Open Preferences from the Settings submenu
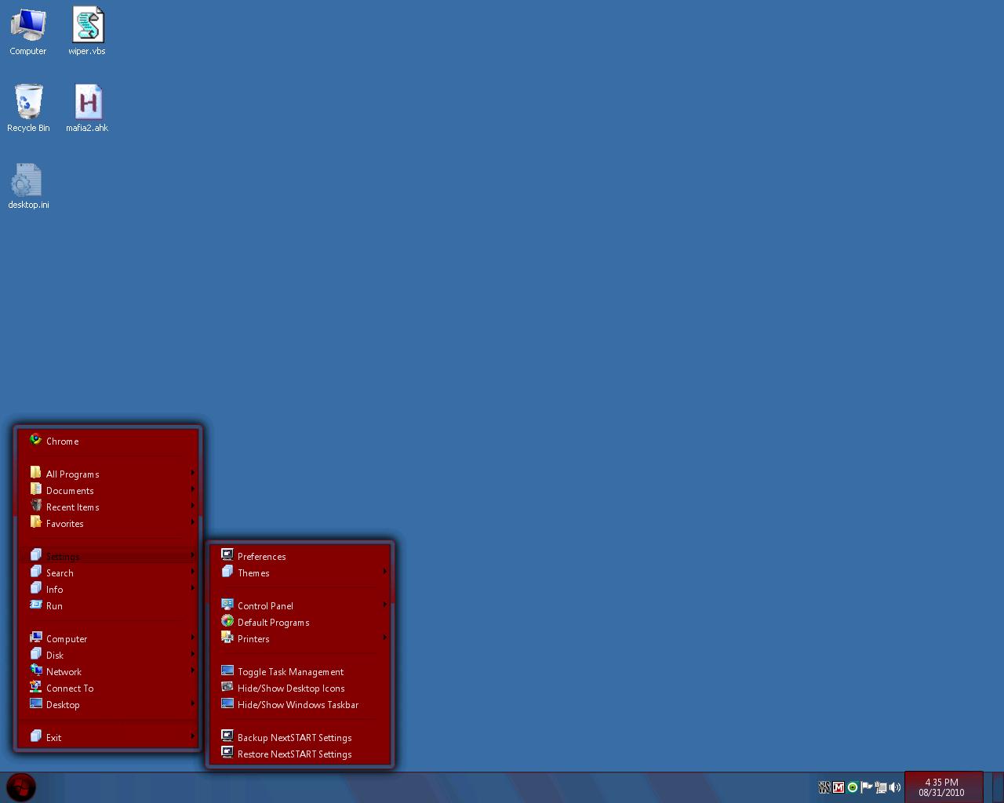 [261, 557]
